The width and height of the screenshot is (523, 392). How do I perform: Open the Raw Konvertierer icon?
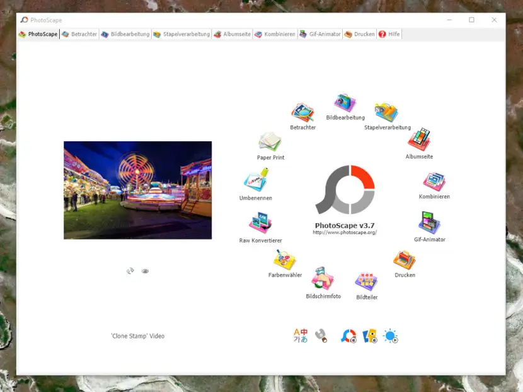260,222
